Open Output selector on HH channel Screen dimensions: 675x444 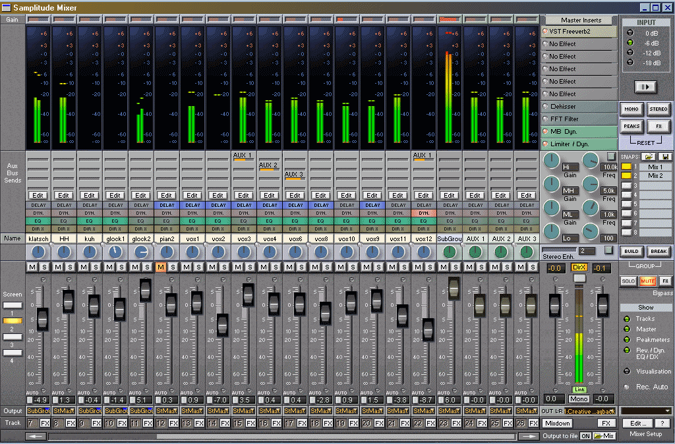pyautogui.click(x=64, y=411)
